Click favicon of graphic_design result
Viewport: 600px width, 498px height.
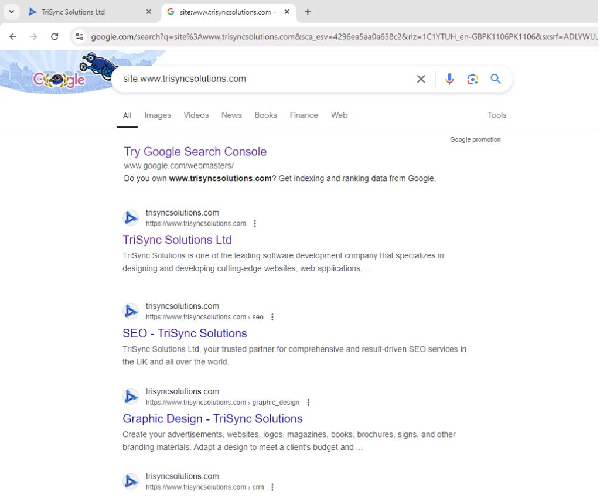pos(131,397)
